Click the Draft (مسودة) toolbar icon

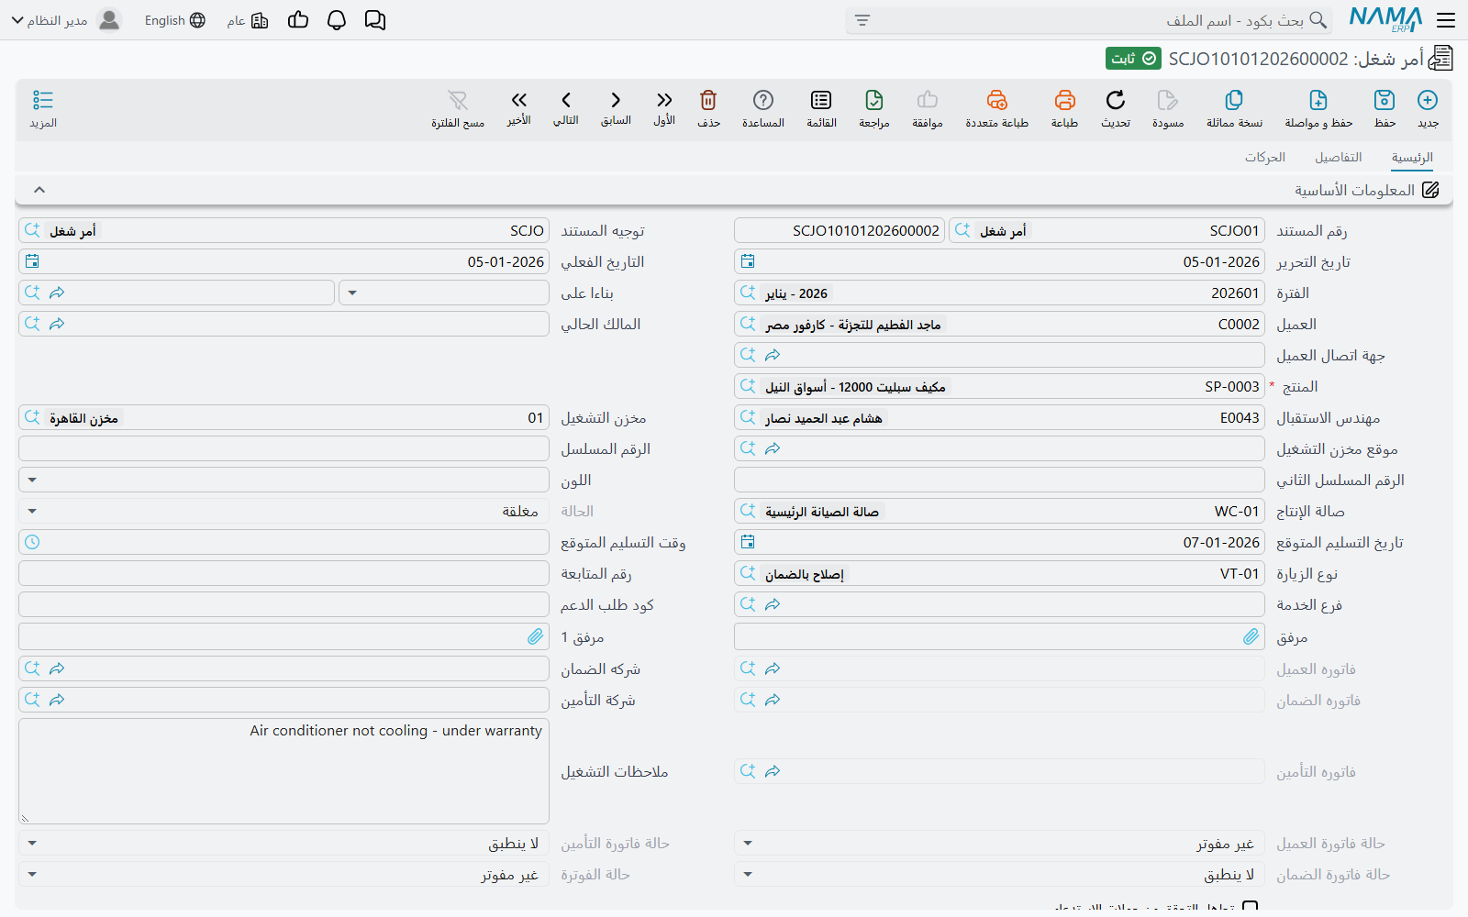click(1168, 100)
